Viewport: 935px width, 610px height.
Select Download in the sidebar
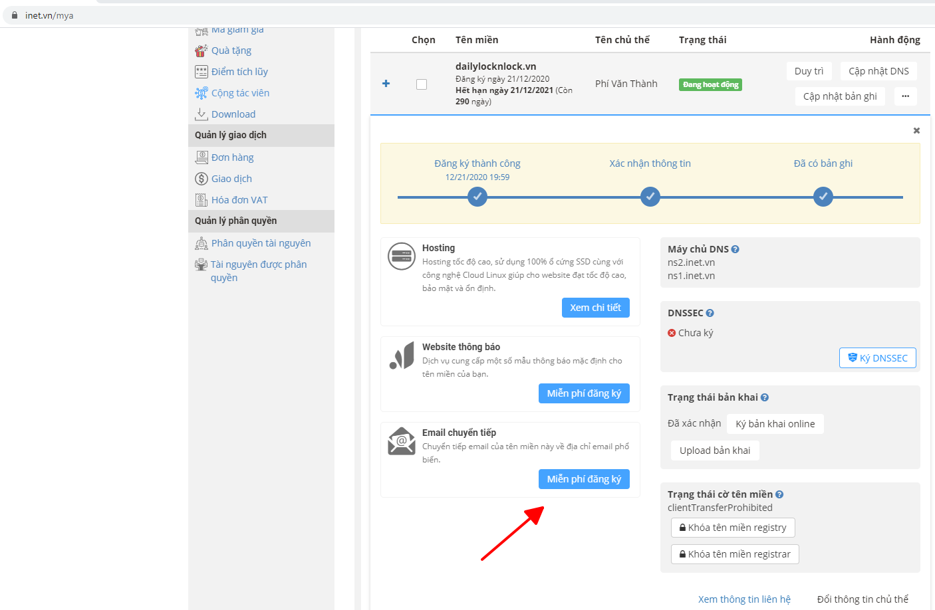233,114
